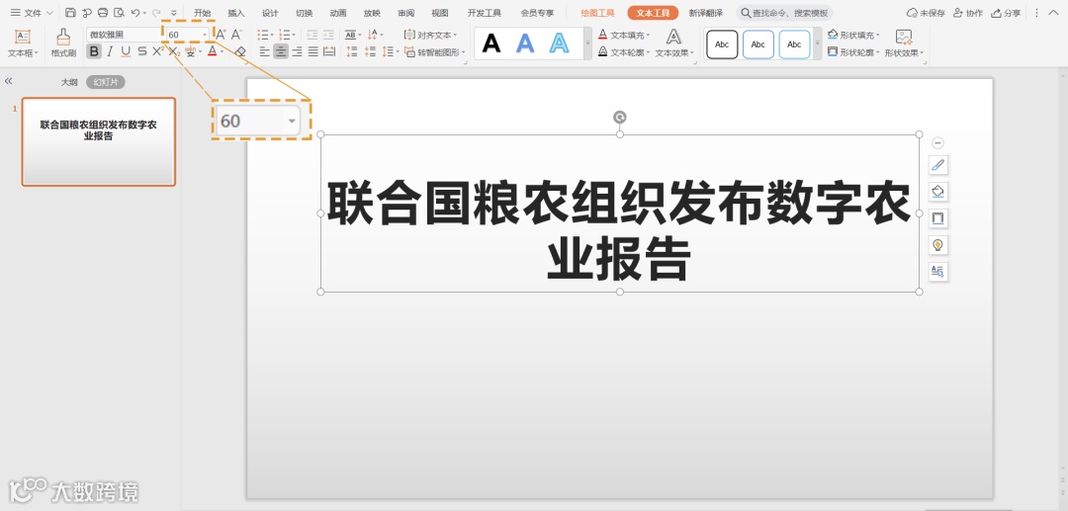The image size is (1068, 511).
Task: Toggle Strikethrough formatting
Action: (141, 51)
